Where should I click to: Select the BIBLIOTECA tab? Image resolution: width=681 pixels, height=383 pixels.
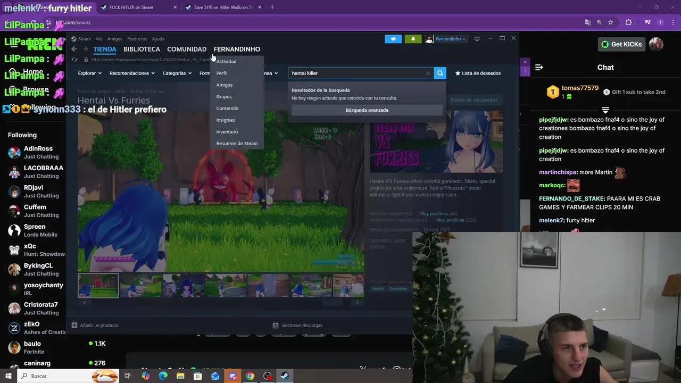pyautogui.click(x=142, y=49)
